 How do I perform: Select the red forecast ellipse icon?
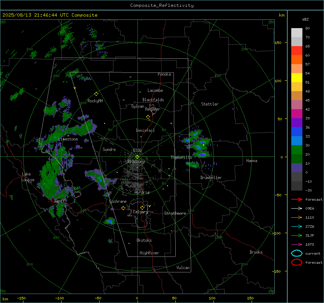coord(297,262)
